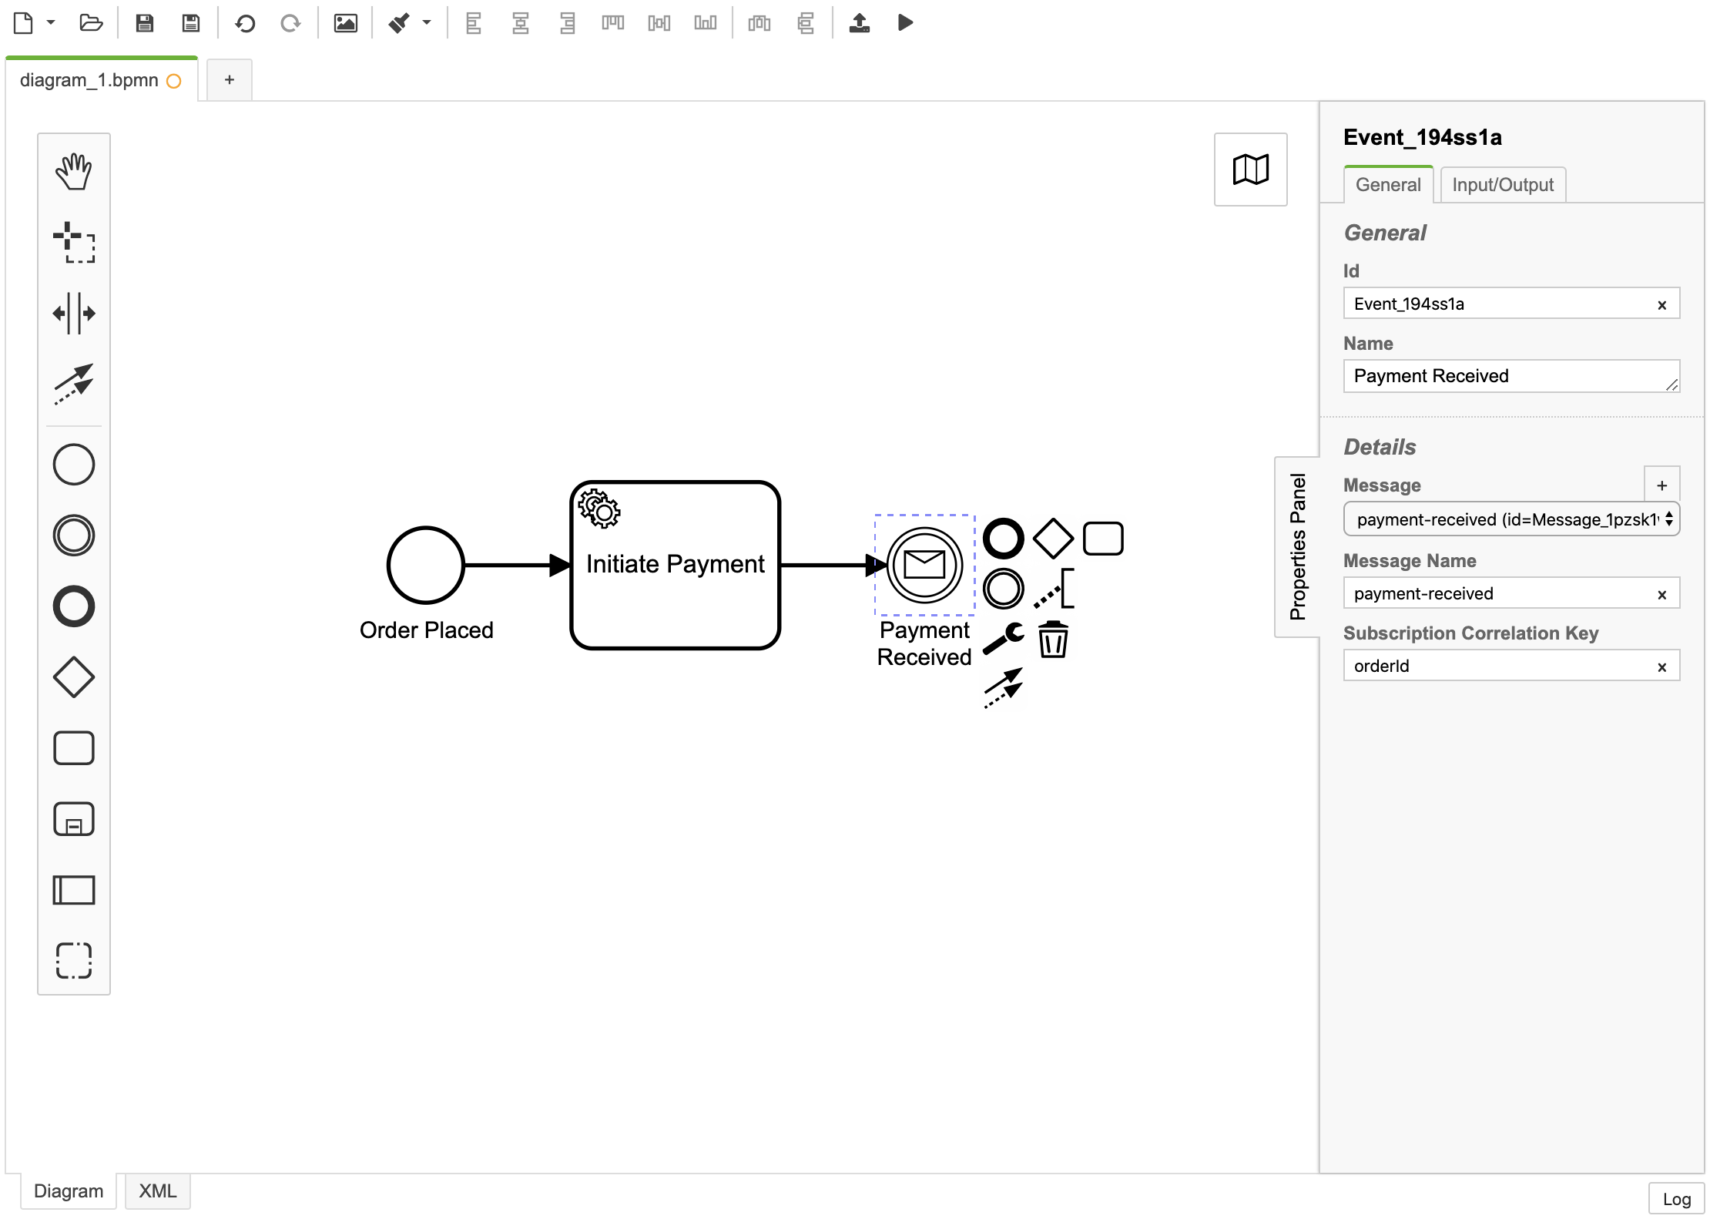Open the General properties tab
Screen dimensions: 1710x1219
point(1388,185)
